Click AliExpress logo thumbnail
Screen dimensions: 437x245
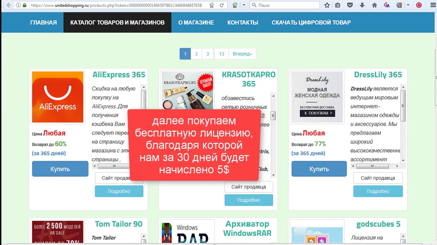click(58, 97)
